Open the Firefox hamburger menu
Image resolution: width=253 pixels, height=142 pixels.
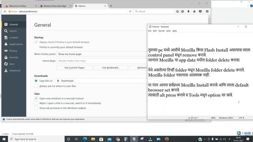pos(207,11)
